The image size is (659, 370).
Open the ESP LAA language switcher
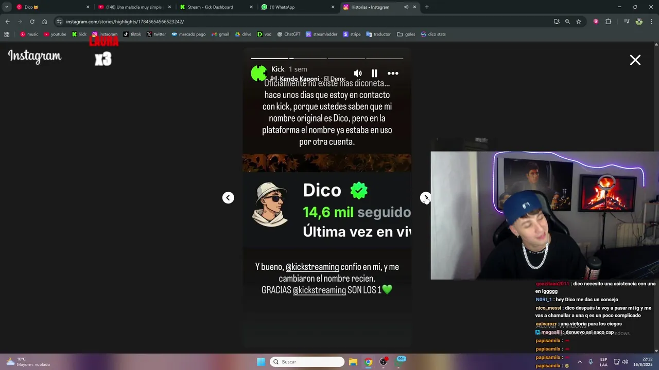click(603, 362)
